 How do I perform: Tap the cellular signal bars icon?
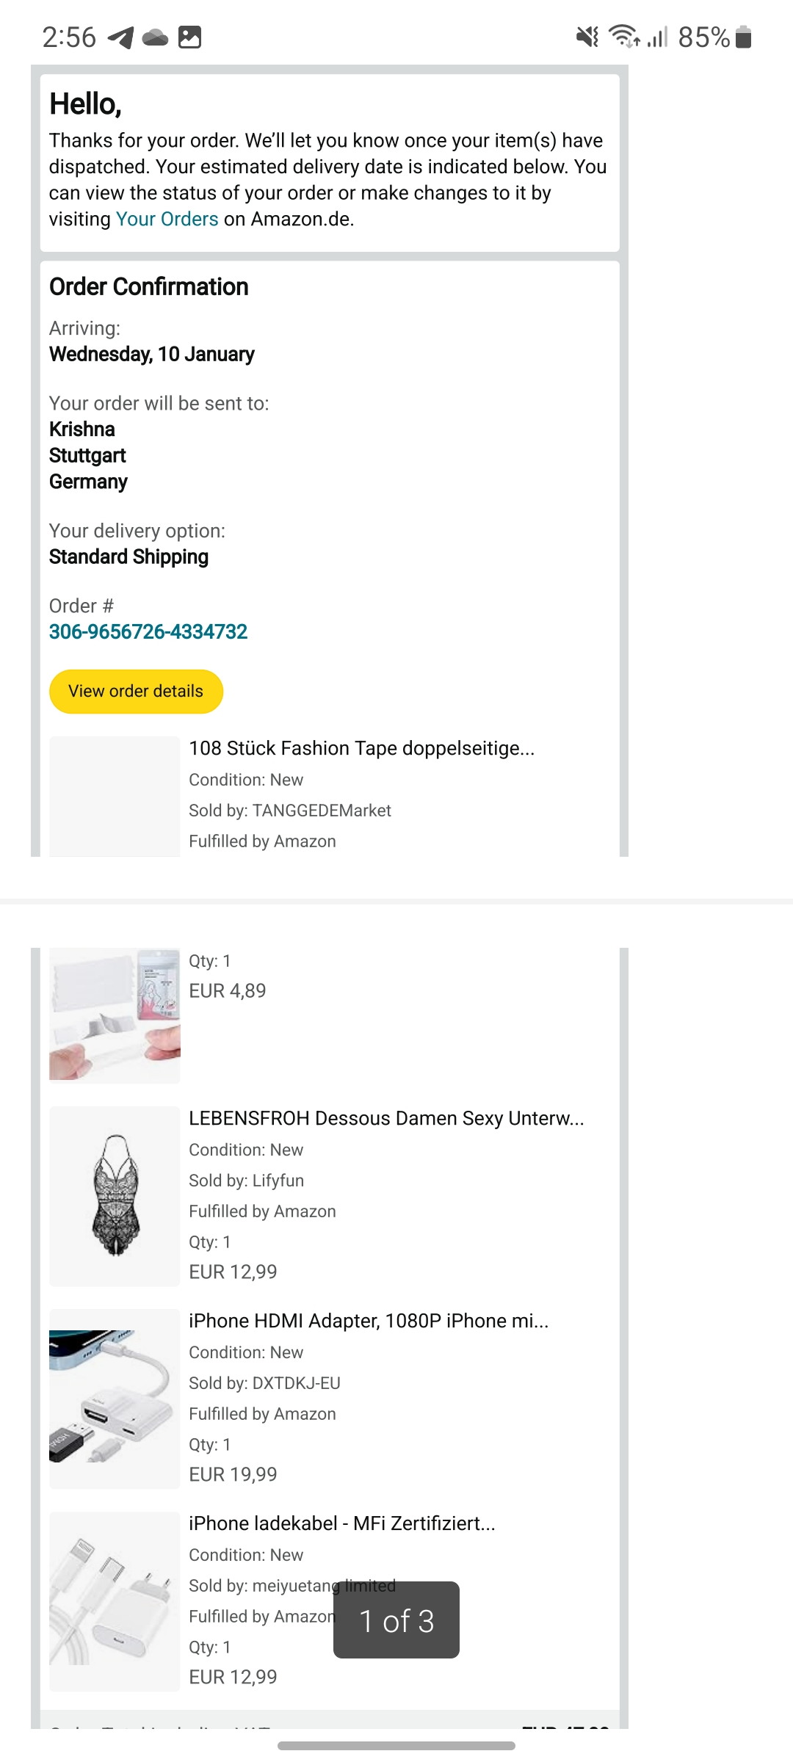click(x=658, y=37)
